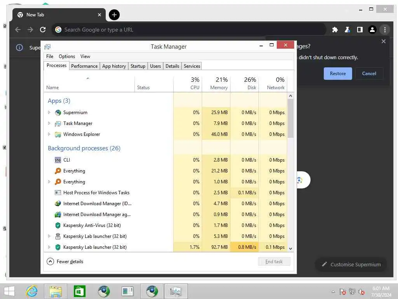Click the Kaspersky Anti-Virus shield icon
Image resolution: width=398 pixels, height=299 pixels.
(58, 225)
